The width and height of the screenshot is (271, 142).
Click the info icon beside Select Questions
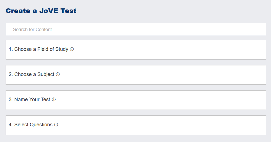(x=56, y=125)
